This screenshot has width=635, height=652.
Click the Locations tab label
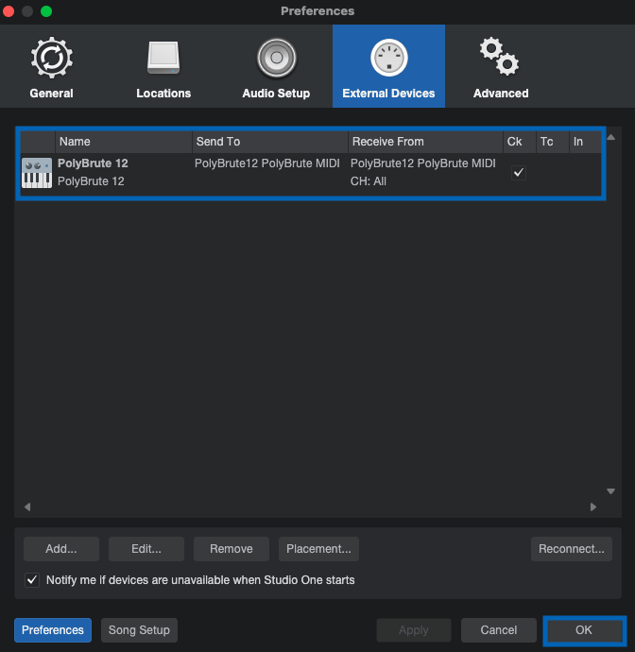tap(163, 94)
